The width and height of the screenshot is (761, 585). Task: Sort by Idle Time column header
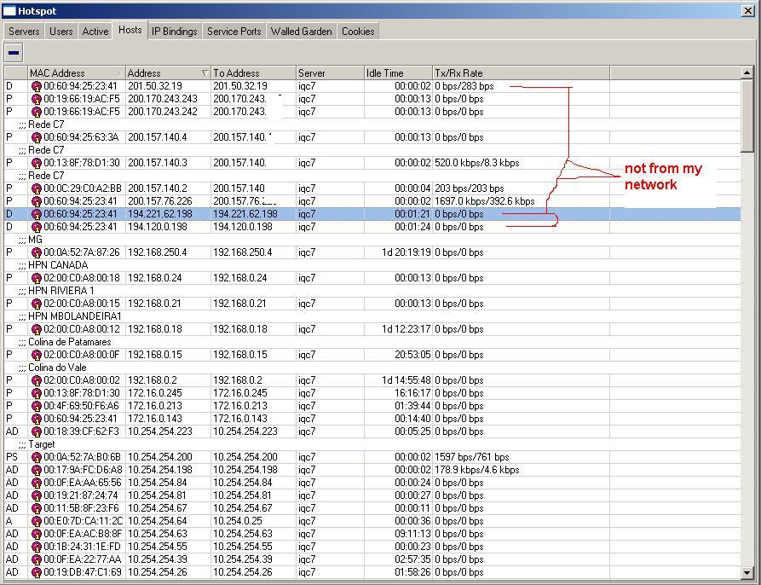point(398,72)
